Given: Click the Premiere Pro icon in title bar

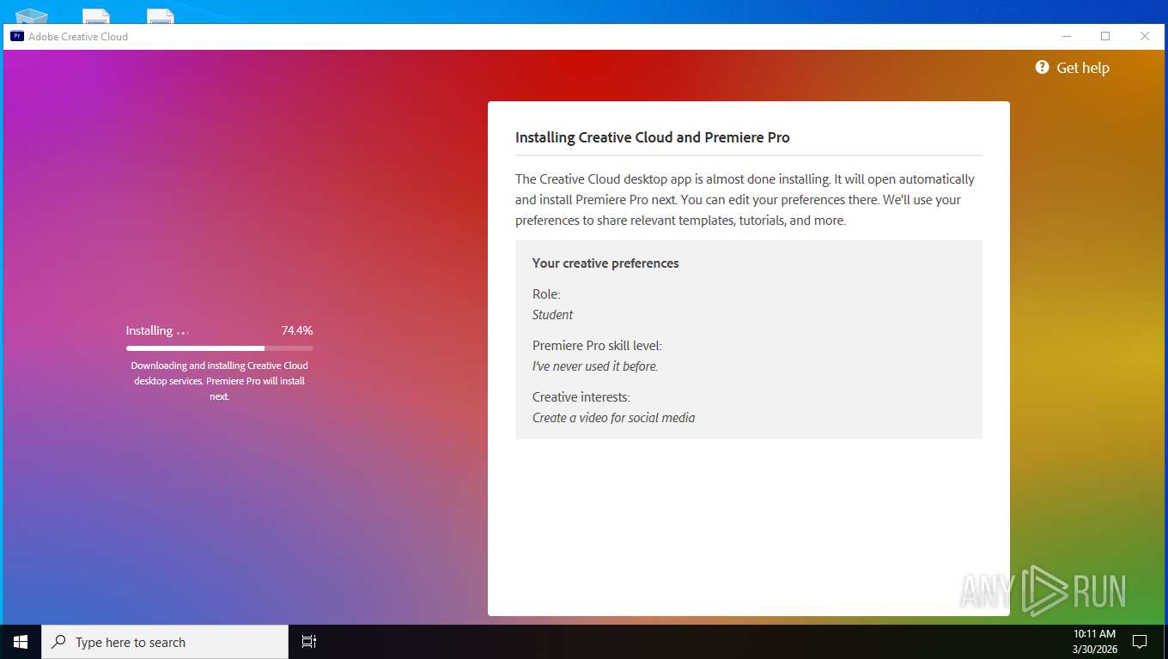Looking at the screenshot, I should [x=16, y=36].
